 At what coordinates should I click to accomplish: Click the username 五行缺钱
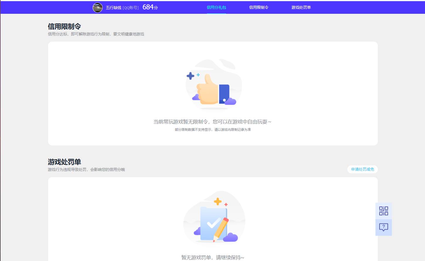(113, 8)
